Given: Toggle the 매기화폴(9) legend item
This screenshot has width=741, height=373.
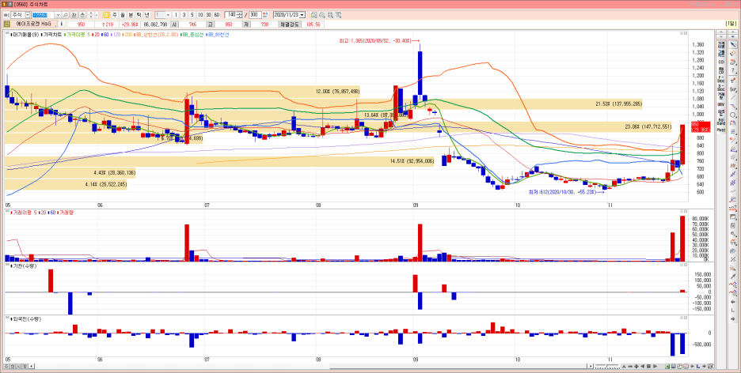Looking at the screenshot, I should [x=25, y=35].
